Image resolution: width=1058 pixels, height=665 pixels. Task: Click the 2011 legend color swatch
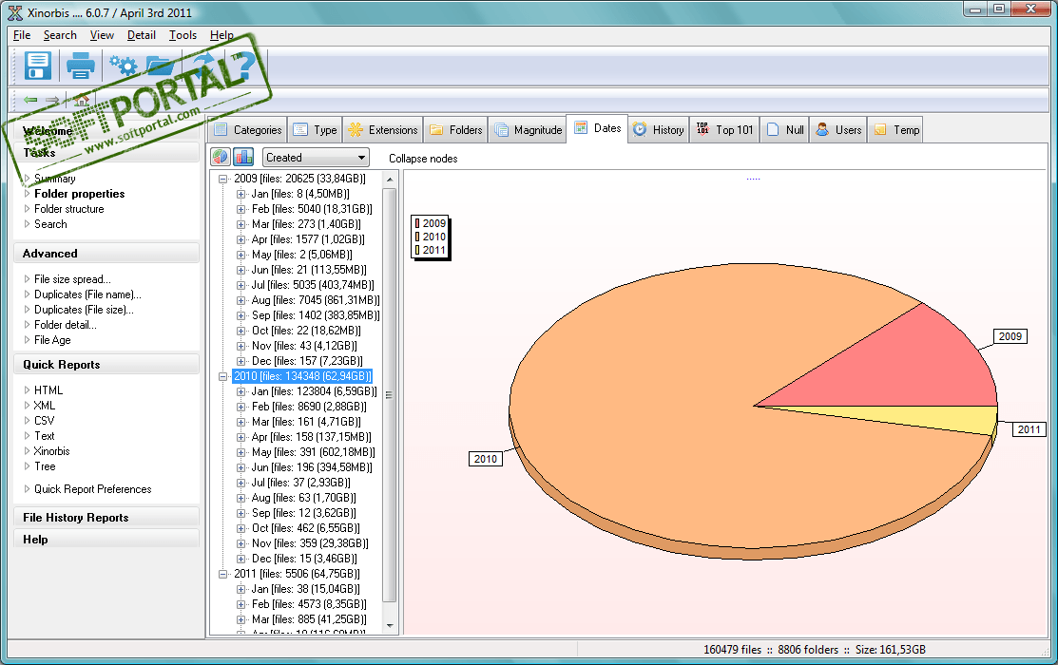(417, 250)
